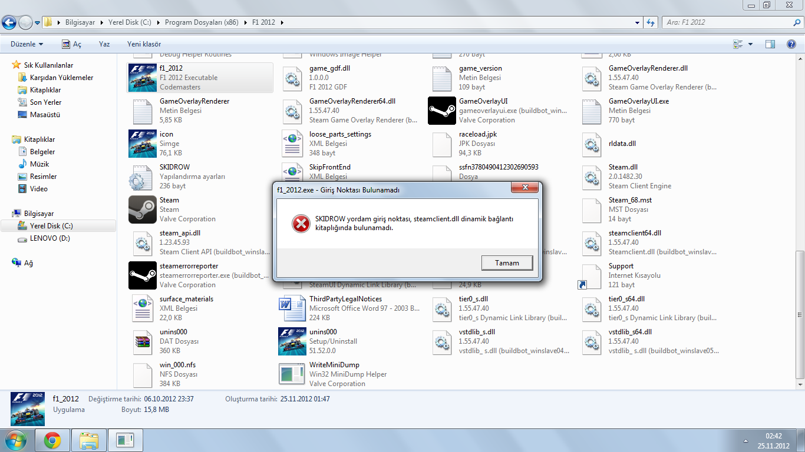Select the Steam_68.mst file icon

[591, 210]
